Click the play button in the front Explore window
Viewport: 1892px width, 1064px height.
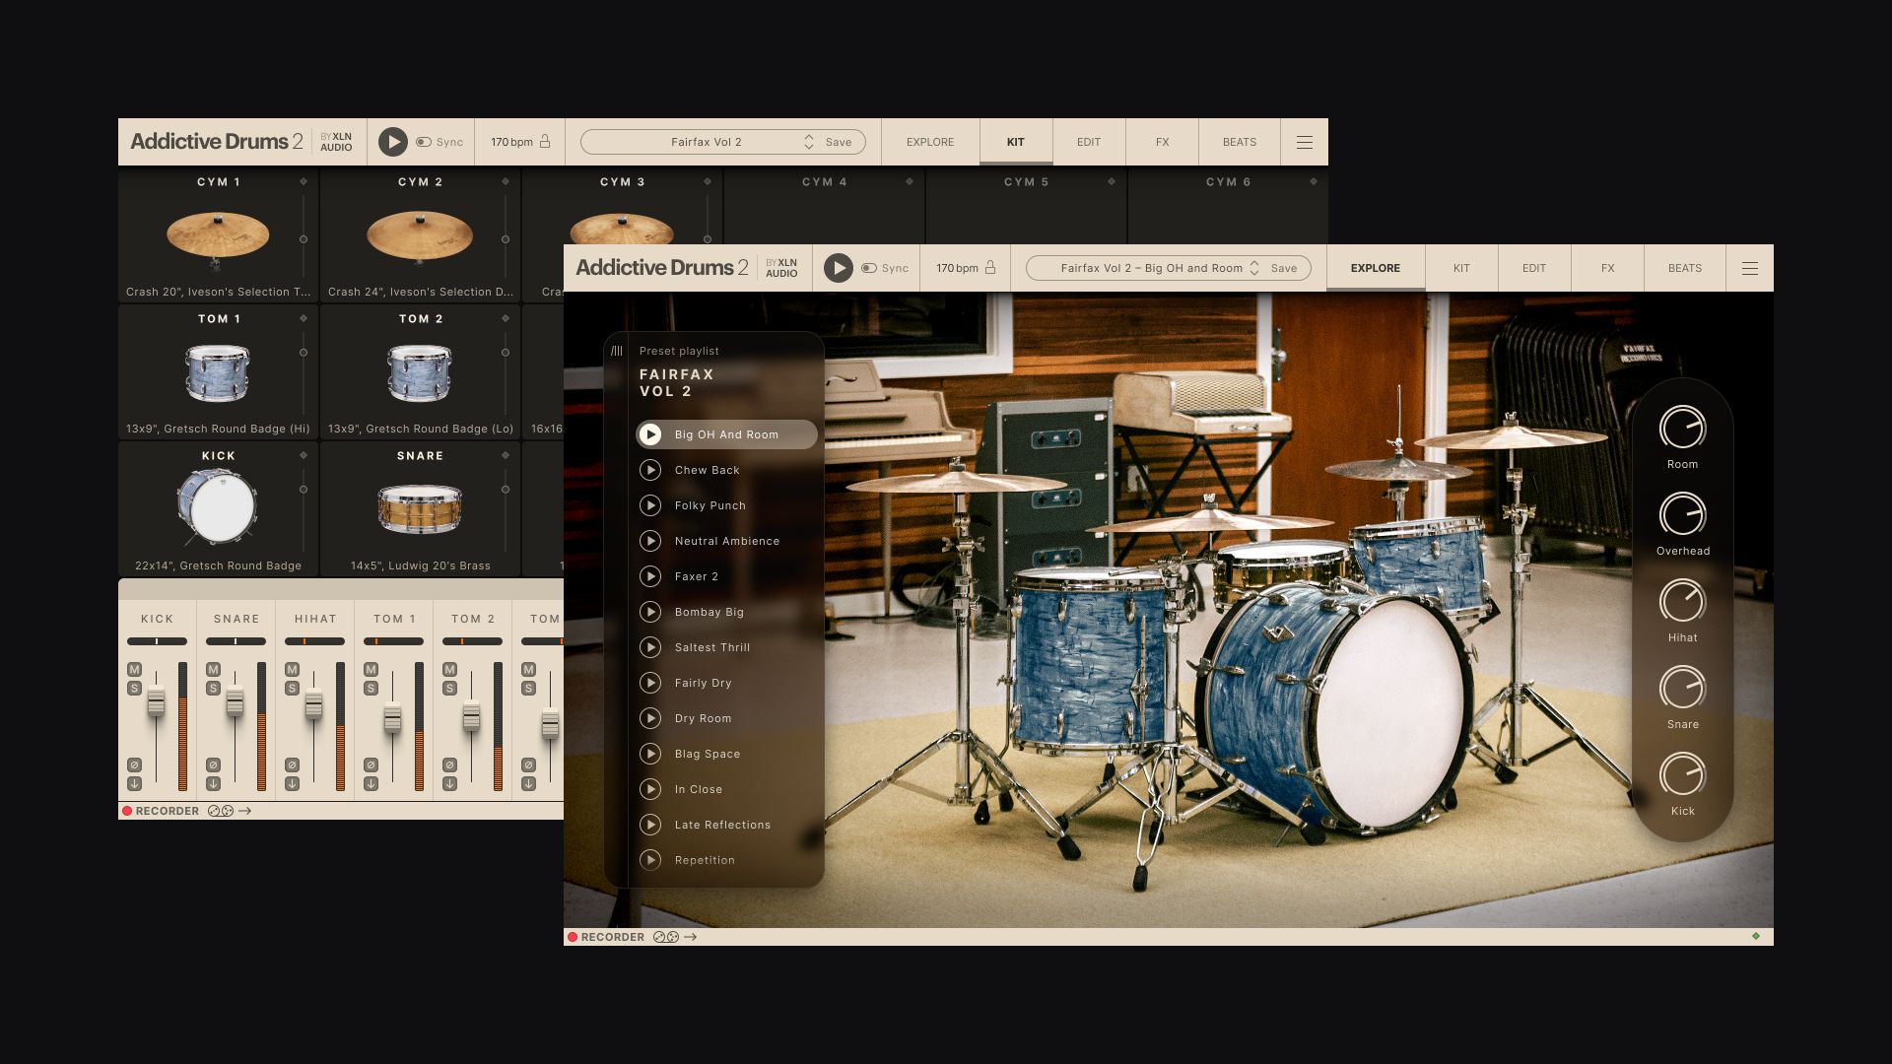pyautogui.click(x=838, y=268)
